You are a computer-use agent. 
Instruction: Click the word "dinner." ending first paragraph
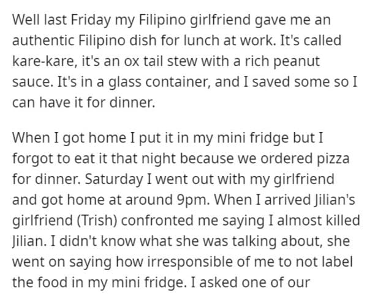click(132, 102)
